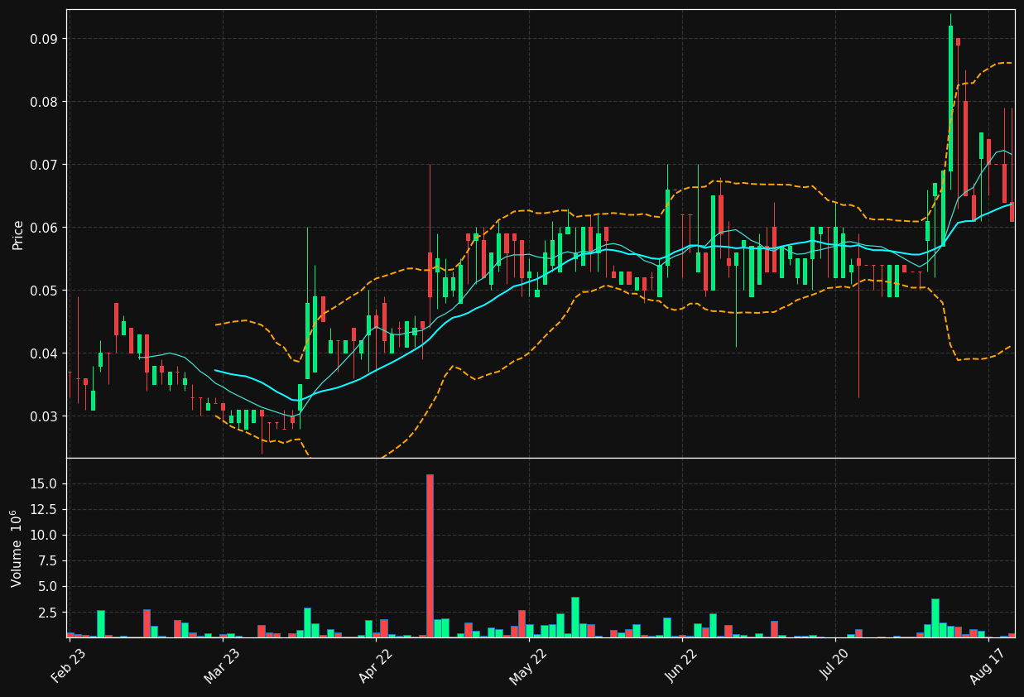Click the May 22 date label
This screenshot has width=1024, height=697.
(x=528, y=665)
